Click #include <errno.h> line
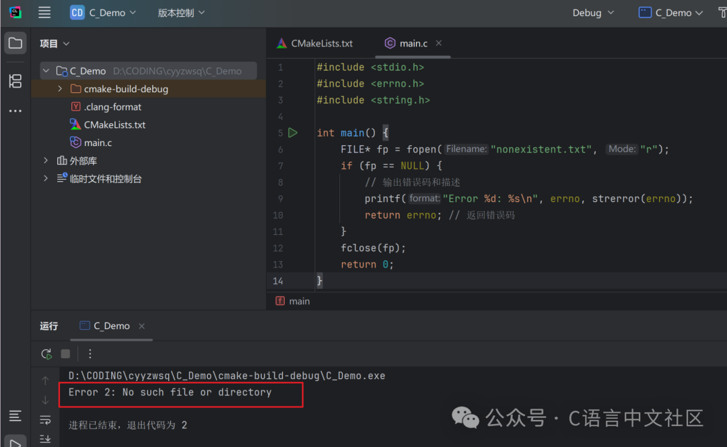 click(x=370, y=83)
